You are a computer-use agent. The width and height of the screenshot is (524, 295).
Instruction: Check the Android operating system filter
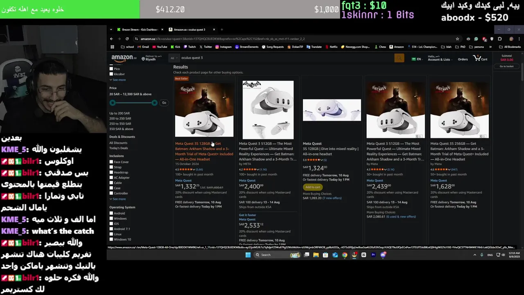click(x=111, y=213)
